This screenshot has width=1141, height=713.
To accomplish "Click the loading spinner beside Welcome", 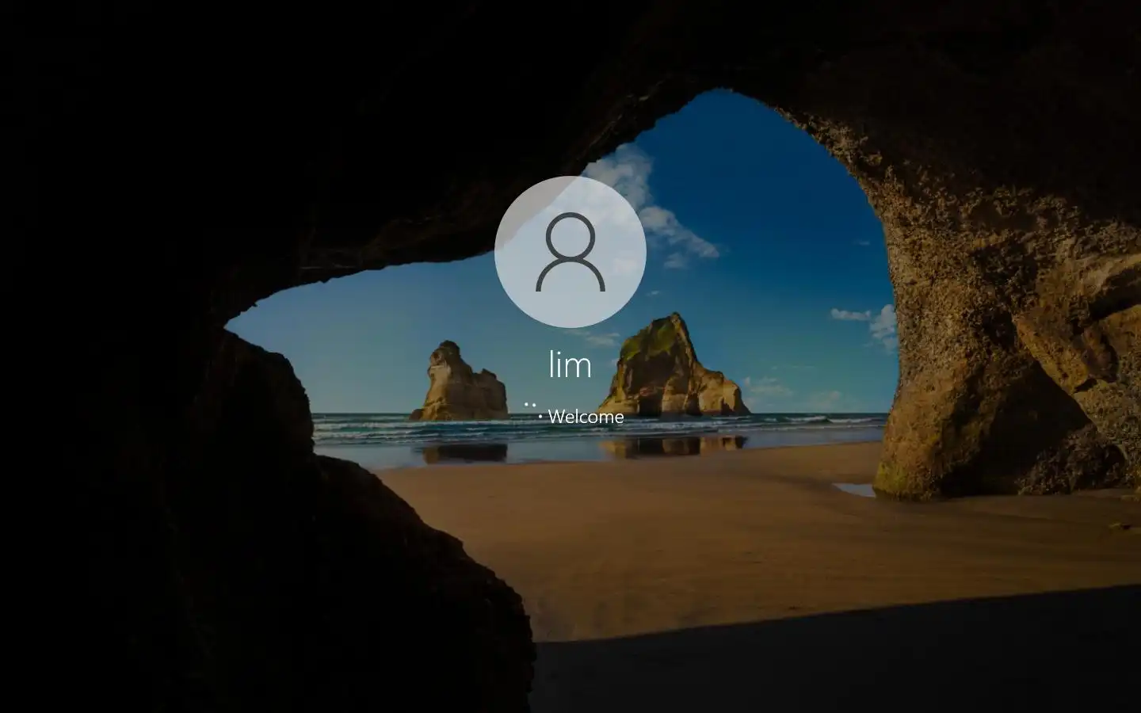I will 532,410.
